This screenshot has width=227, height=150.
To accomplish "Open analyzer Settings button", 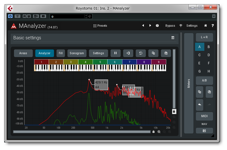I will tap(99, 53).
